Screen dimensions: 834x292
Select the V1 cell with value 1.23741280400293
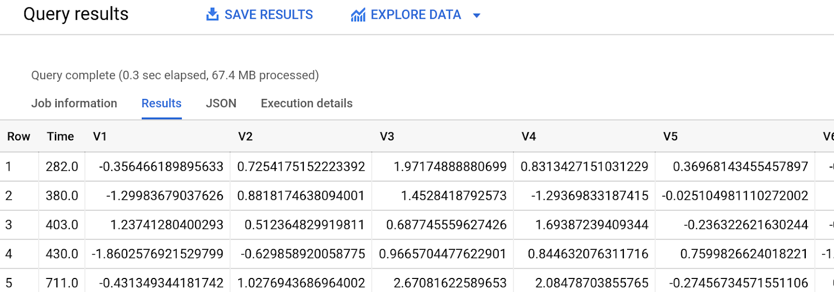point(166,225)
